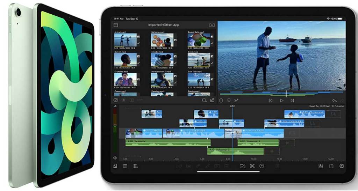Open the clip edit checkbox-pencil tool

[242, 166]
